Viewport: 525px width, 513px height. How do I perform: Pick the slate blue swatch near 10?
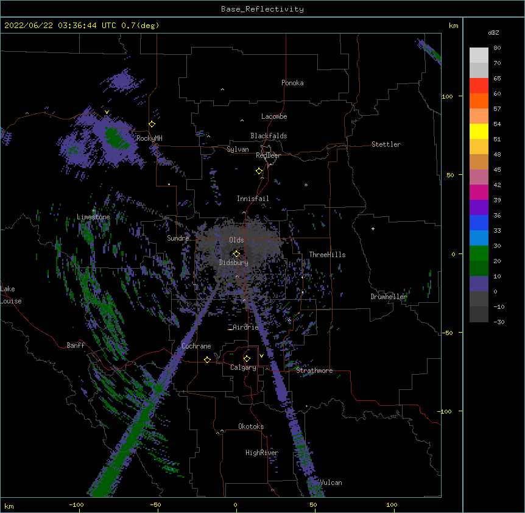(x=479, y=284)
